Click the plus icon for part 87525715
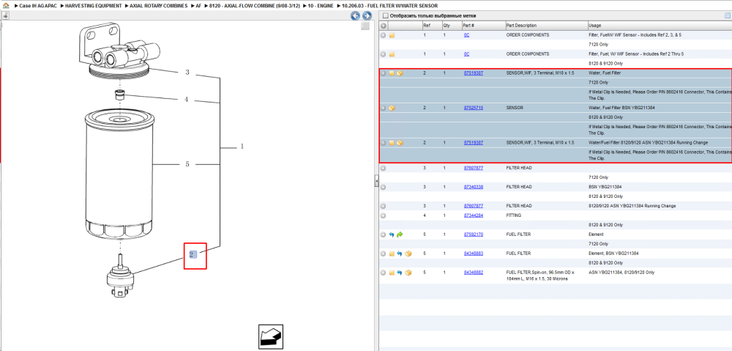Viewport: 732px width, 351px height. pyautogui.click(x=384, y=108)
